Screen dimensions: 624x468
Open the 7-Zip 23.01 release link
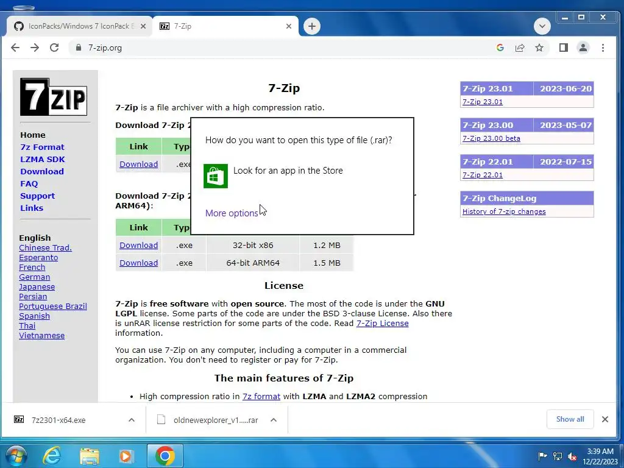(x=483, y=102)
